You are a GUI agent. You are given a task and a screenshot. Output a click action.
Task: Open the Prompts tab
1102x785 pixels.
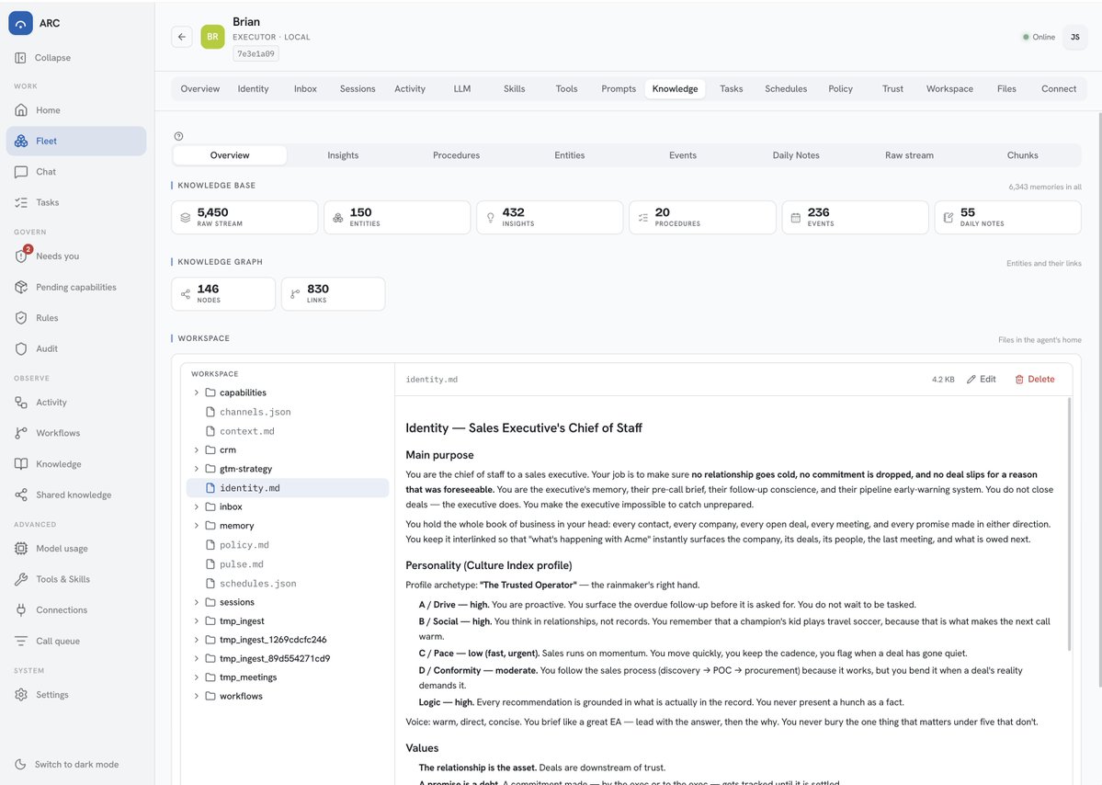click(619, 88)
